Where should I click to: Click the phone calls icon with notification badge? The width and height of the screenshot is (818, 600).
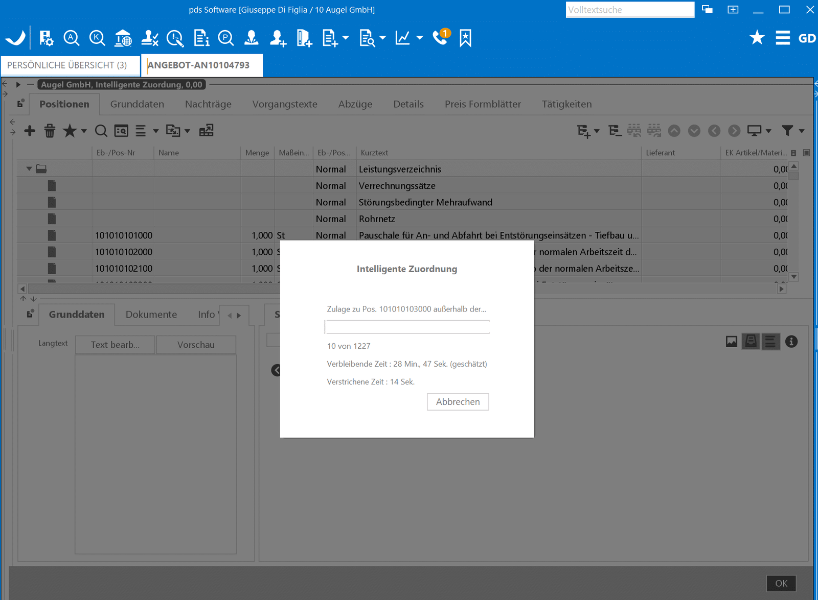[440, 38]
